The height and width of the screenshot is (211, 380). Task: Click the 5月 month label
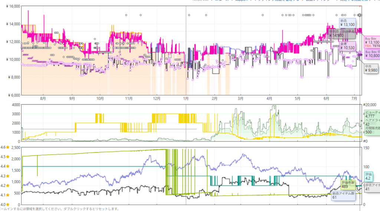coord(298,98)
